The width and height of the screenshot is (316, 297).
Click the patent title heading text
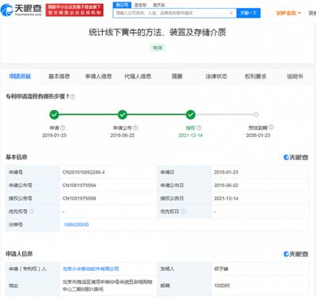click(x=158, y=32)
